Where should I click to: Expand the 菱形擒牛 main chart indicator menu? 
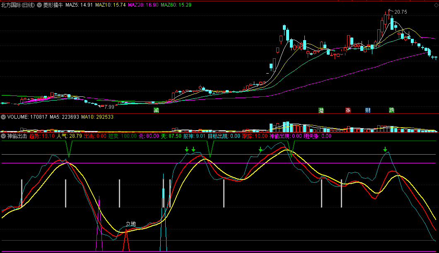(39, 5)
